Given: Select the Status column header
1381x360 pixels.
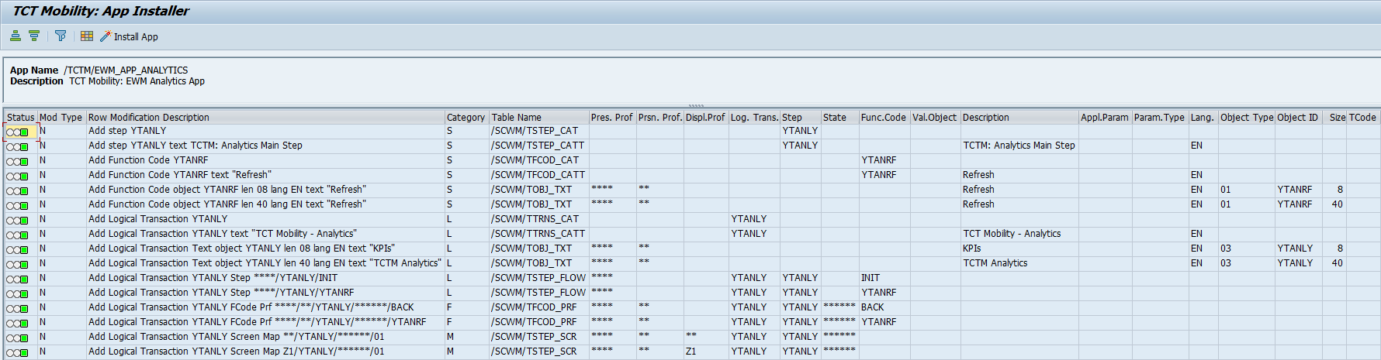Looking at the screenshot, I should pyautogui.click(x=21, y=118).
